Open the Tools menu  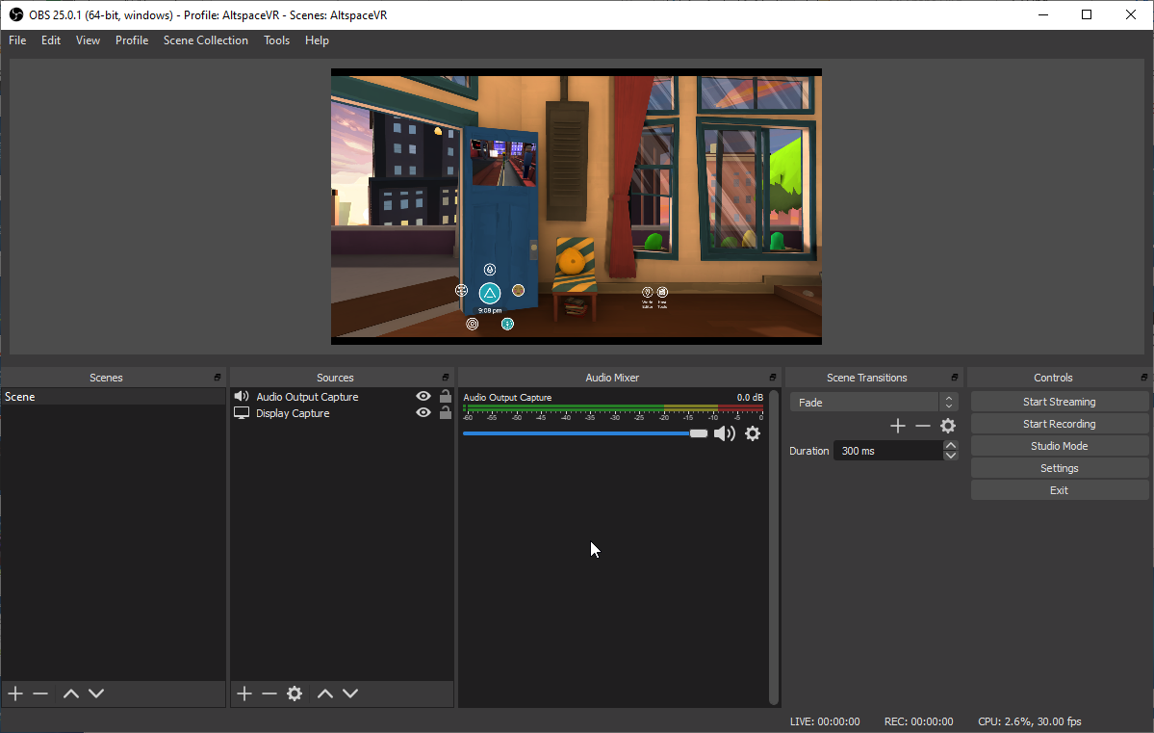point(276,40)
